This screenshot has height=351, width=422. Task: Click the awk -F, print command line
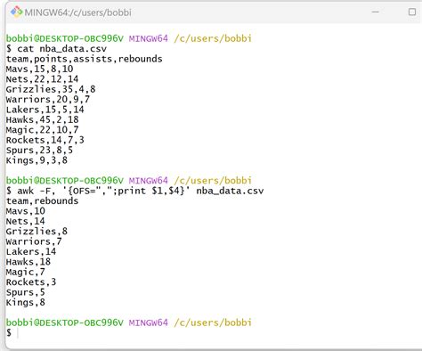pyautogui.click(x=135, y=191)
